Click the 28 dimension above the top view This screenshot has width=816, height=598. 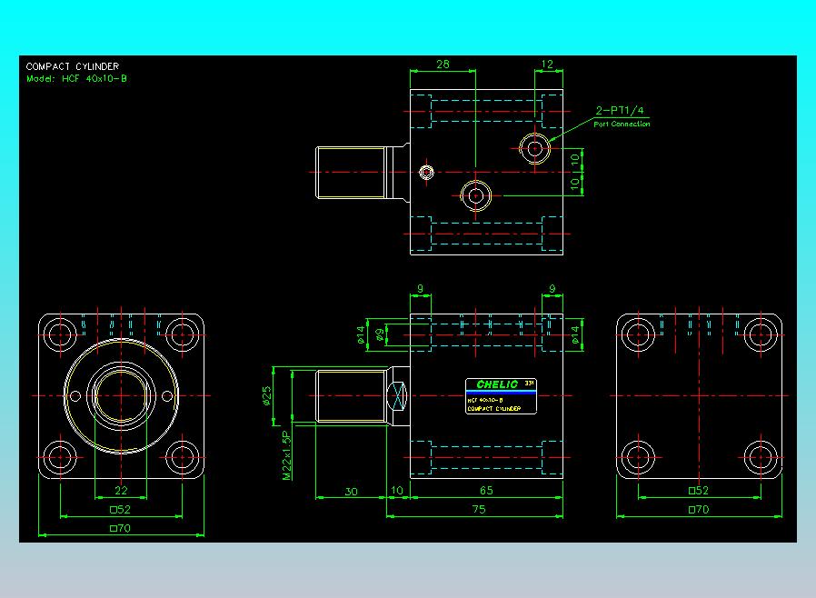point(443,64)
